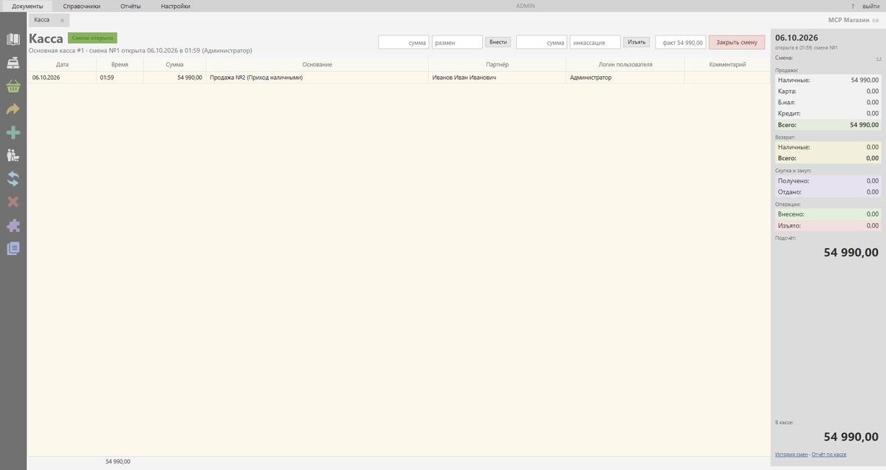
Task: Sort table by Основание column header
Action: coord(317,65)
